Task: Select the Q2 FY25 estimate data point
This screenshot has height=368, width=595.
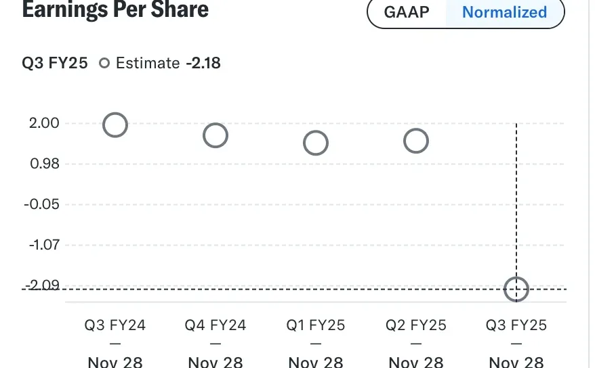Action: coord(416,141)
